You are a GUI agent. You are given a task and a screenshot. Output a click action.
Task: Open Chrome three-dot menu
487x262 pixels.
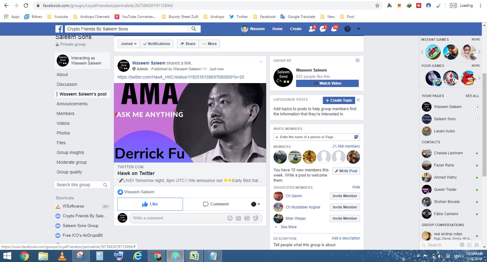click(x=481, y=5)
